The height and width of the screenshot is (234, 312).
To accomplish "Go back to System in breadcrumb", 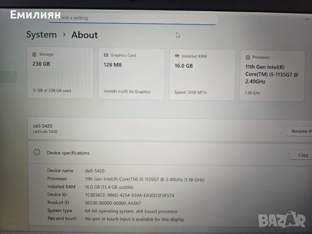I will (41, 35).
